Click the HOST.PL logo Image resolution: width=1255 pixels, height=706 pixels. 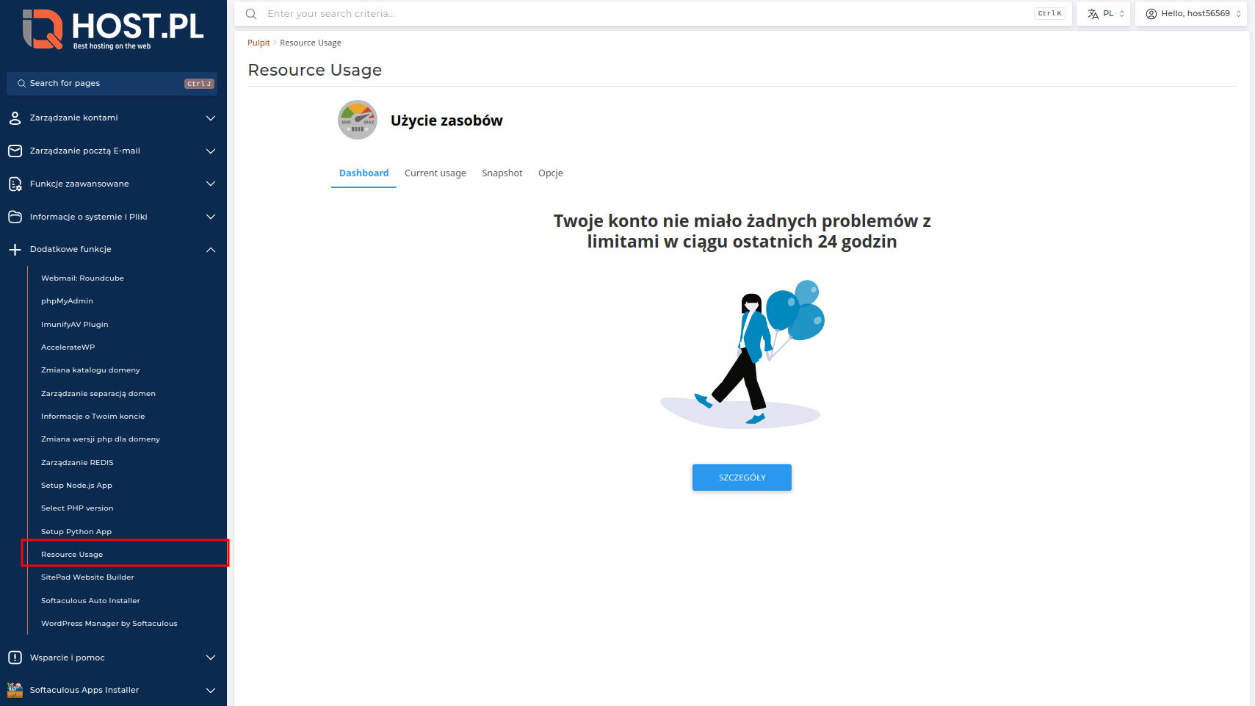[110, 28]
